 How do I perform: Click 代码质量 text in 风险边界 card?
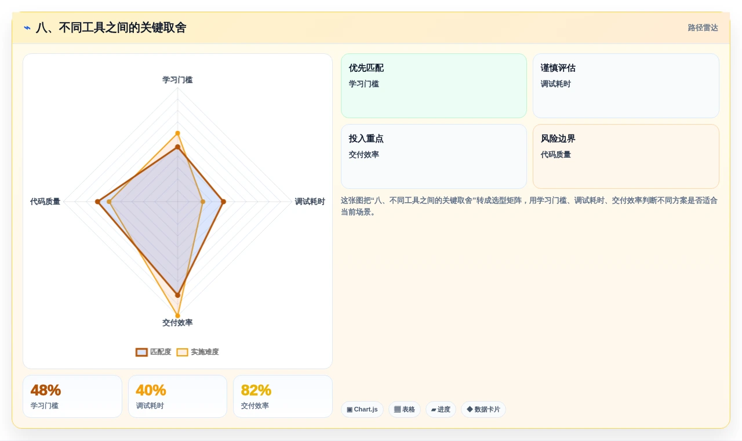tap(556, 155)
